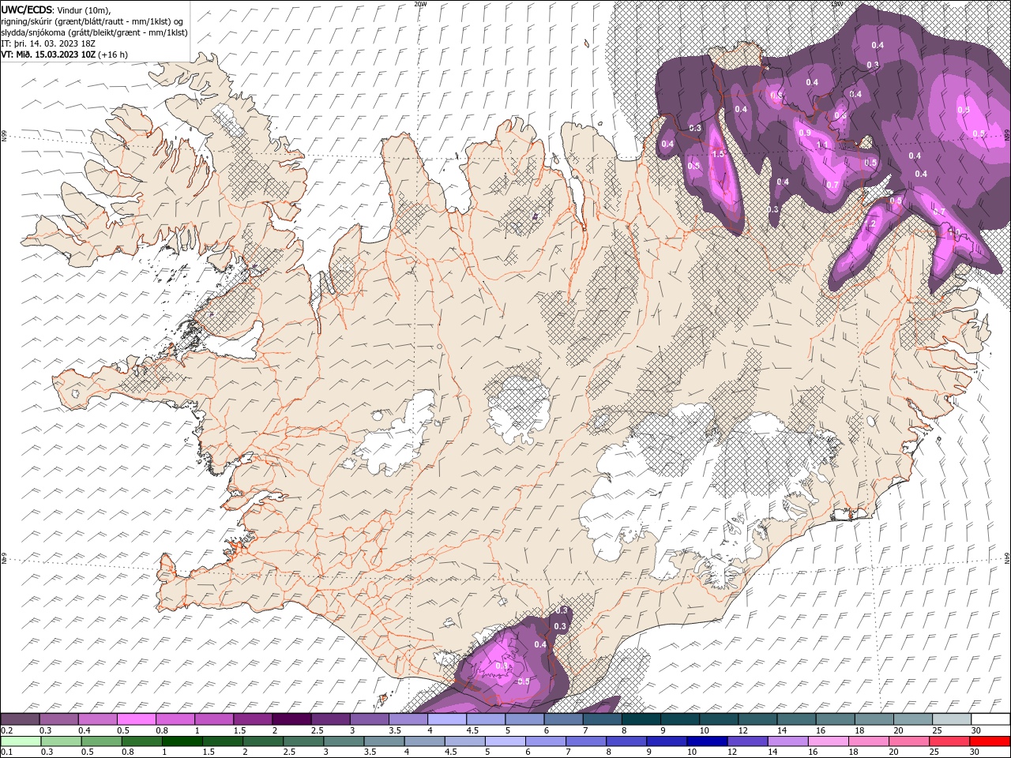This screenshot has width=1011, height=758.
Task: Pick the dark purple 0.2 swatch in snow scale
Action: pos(20,719)
